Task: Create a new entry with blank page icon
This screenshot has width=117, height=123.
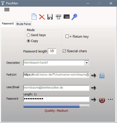Action: (x=34, y=17)
